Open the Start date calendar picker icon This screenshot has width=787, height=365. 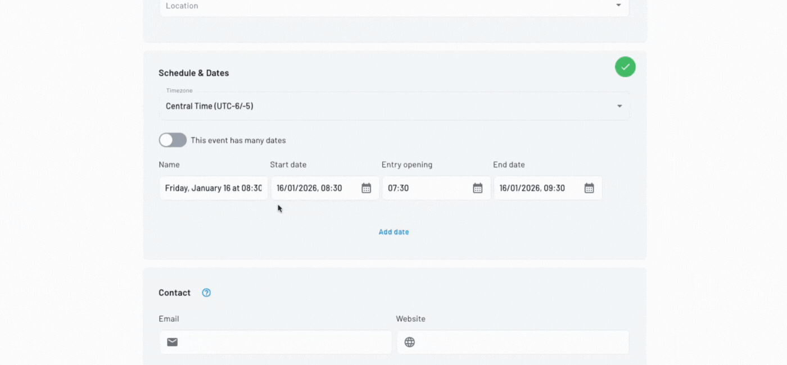click(366, 188)
